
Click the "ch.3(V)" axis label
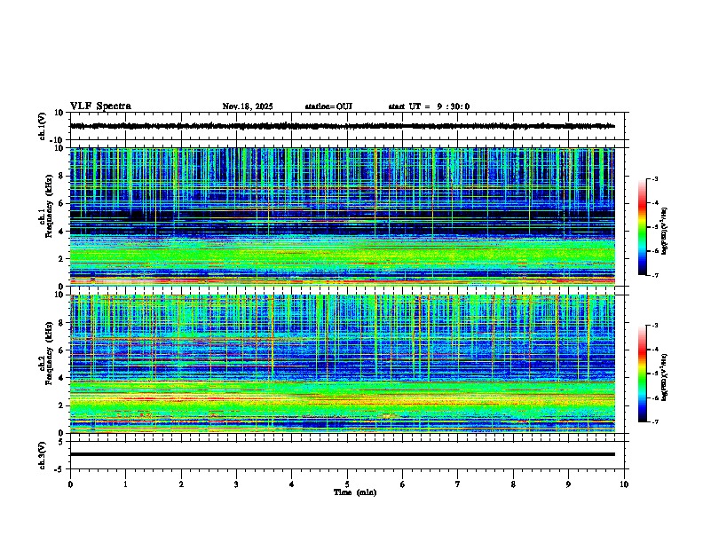point(43,455)
